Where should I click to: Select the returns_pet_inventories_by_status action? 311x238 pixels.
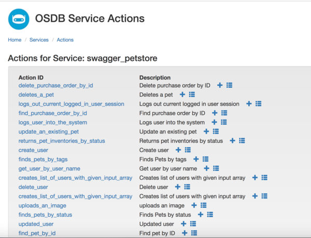(x=62, y=141)
